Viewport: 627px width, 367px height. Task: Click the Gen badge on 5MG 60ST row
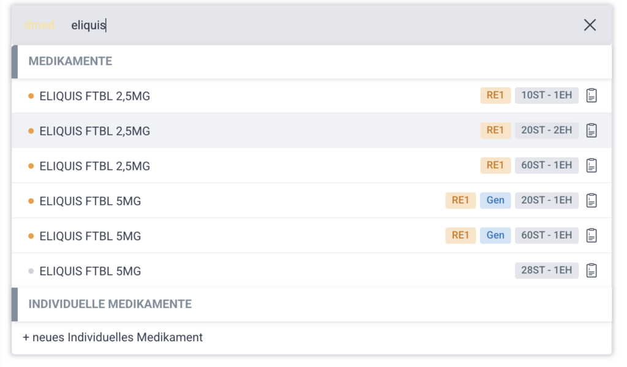coord(495,235)
